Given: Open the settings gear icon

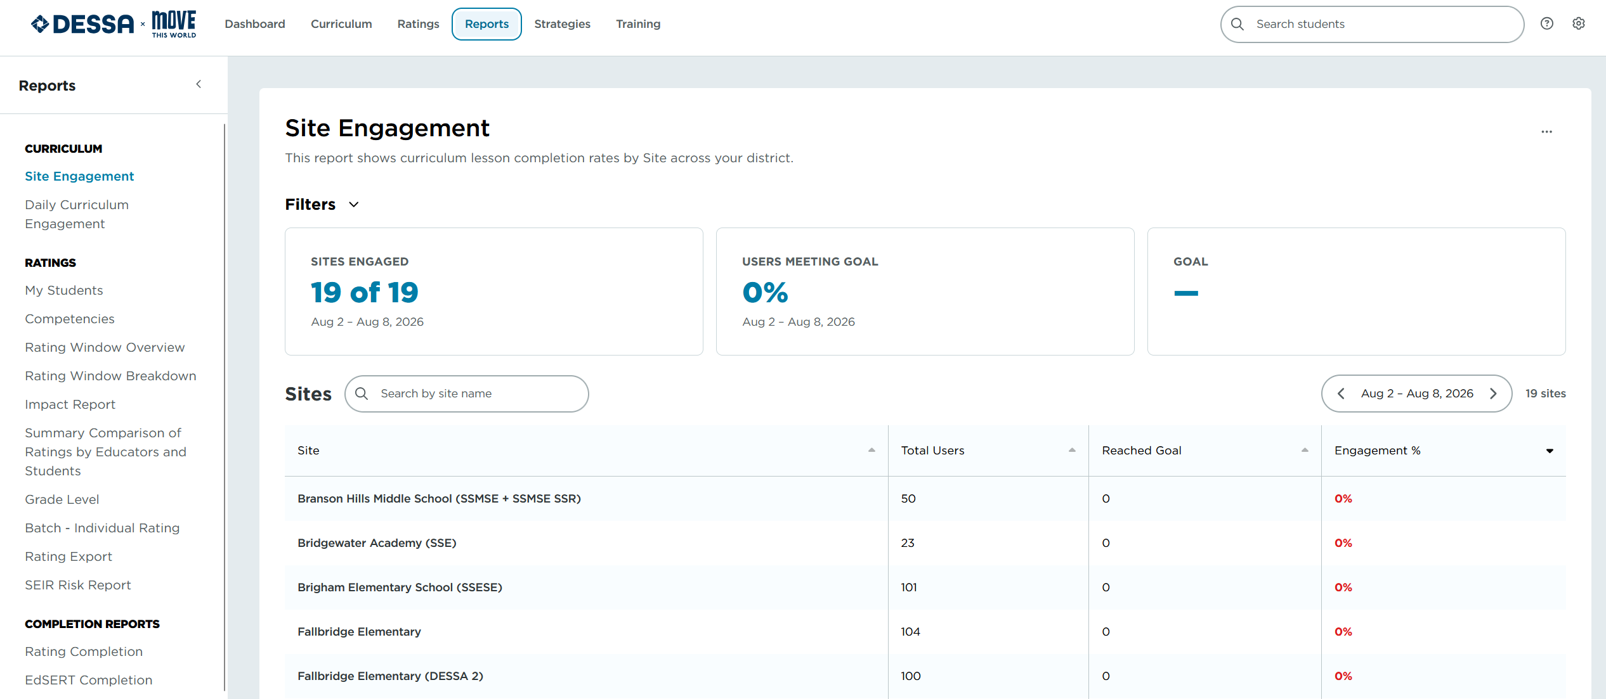Looking at the screenshot, I should click(1579, 23).
